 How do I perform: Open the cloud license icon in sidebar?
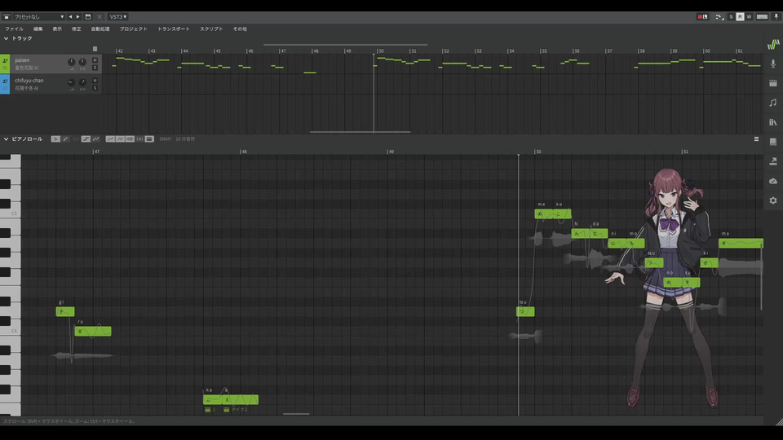773,181
